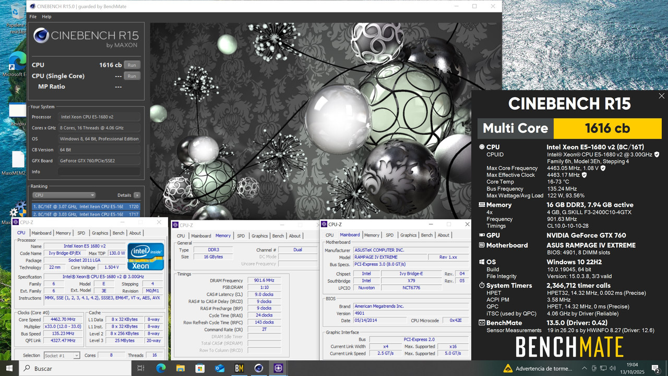Click the Windows Start button
The image size is (668, 376).
[9, 368]
